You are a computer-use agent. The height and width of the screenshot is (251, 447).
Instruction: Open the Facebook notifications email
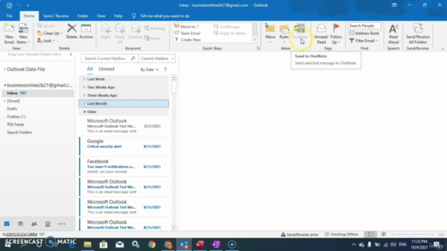(124, 166)
